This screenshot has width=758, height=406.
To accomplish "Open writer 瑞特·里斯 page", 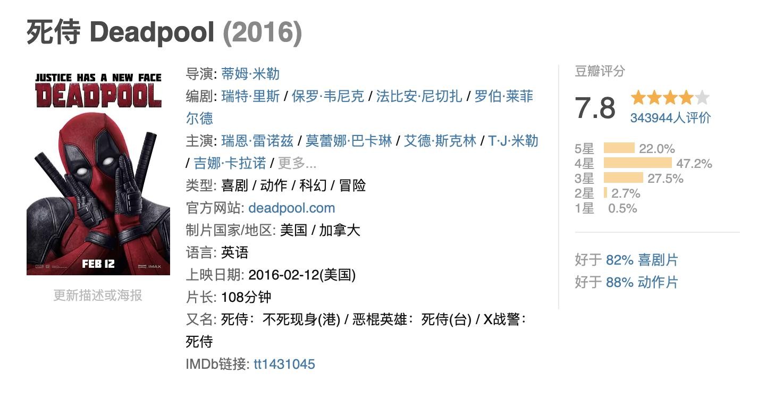I will point(250,96).
